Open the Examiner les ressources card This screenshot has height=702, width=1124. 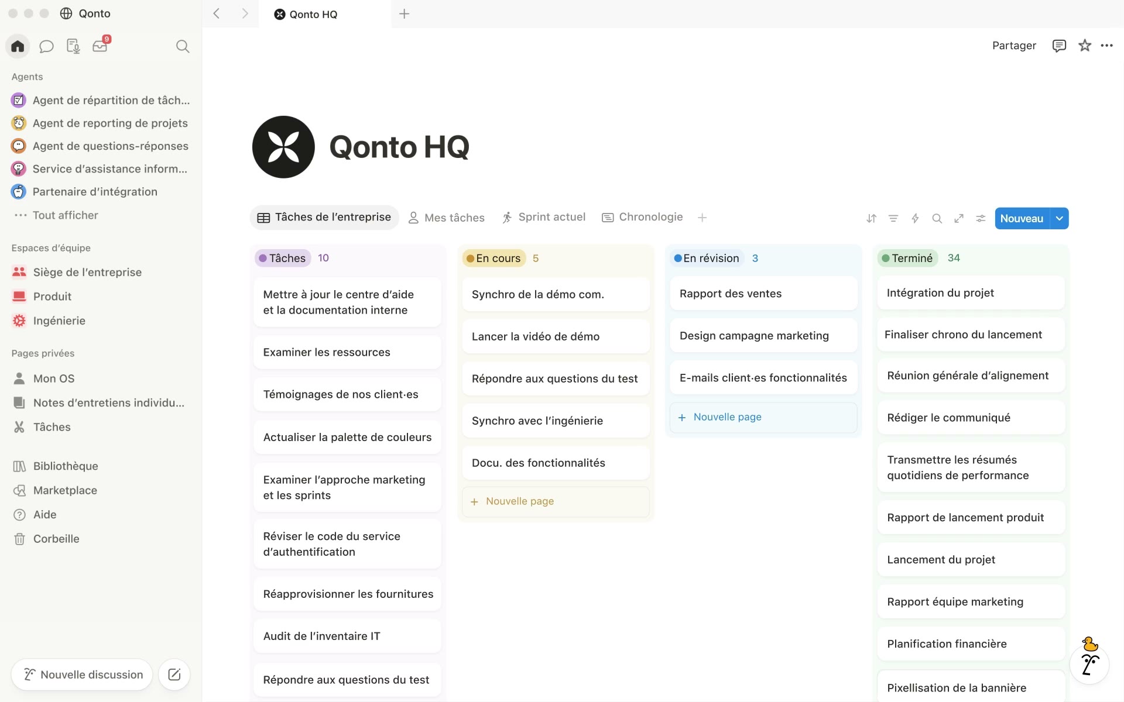(x=347, y=352)
